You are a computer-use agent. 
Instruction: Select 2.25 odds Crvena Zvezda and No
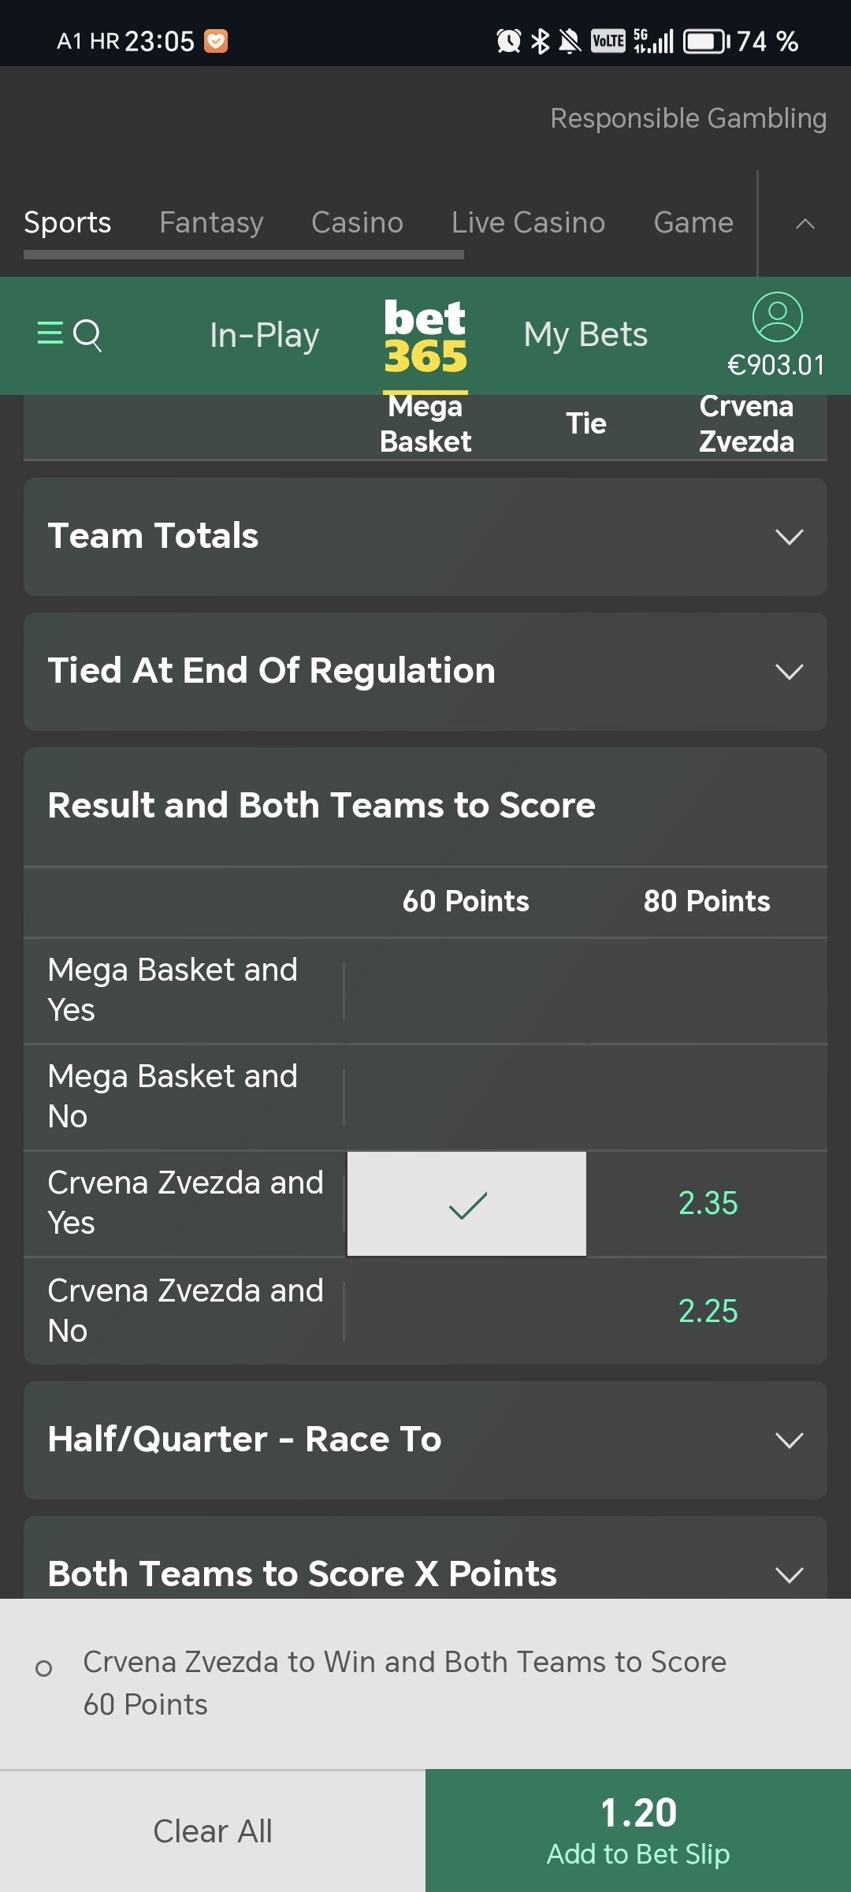707,1311
